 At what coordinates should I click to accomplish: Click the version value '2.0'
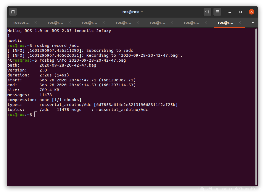[x=43, y=70]
